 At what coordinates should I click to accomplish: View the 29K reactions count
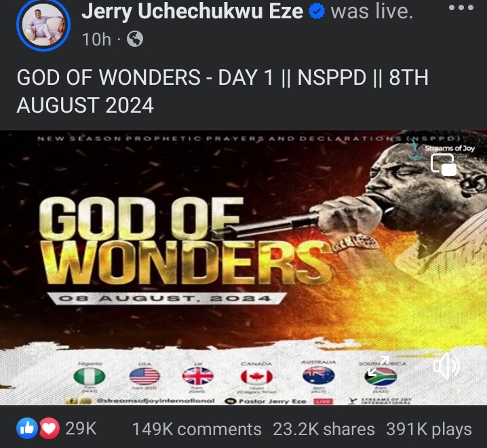pos(81,428)
